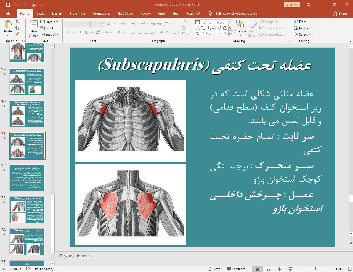The width and height of the screenshot is (353, 272).
Task: Open Shape Outline options
Action: click(x=274, y=28)
